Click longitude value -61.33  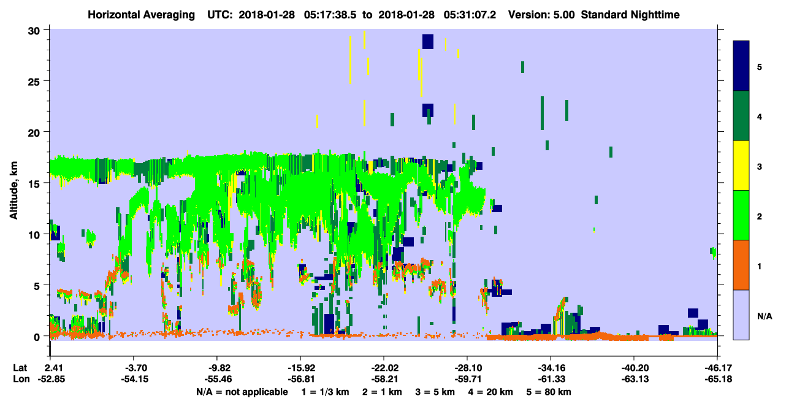pyautogui.click(x=551, y=379)
